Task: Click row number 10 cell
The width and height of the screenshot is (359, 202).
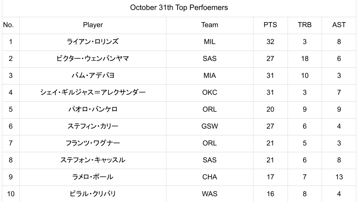Action: pos(10,194)
